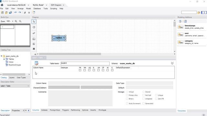The image size is (207, 116).
Task: Open the User Types tab
Action: click(21, 78)
